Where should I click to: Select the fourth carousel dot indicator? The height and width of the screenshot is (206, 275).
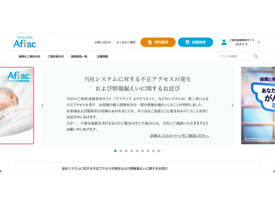tap(132, 151)
